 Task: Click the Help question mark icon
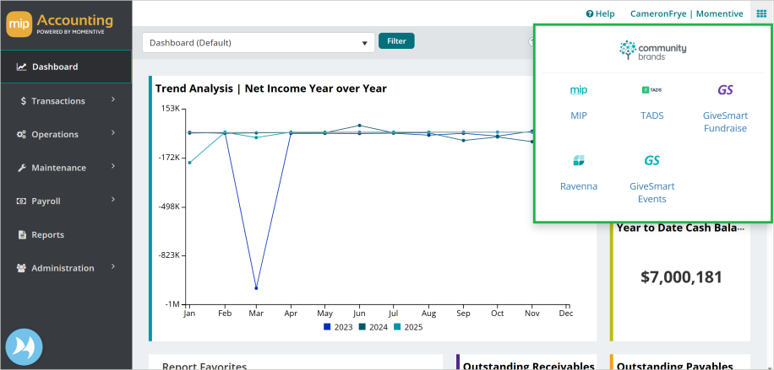[x=590, y=13]
